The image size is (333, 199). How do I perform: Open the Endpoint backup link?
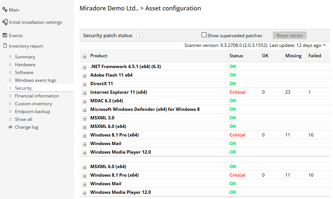pos(32,112)
